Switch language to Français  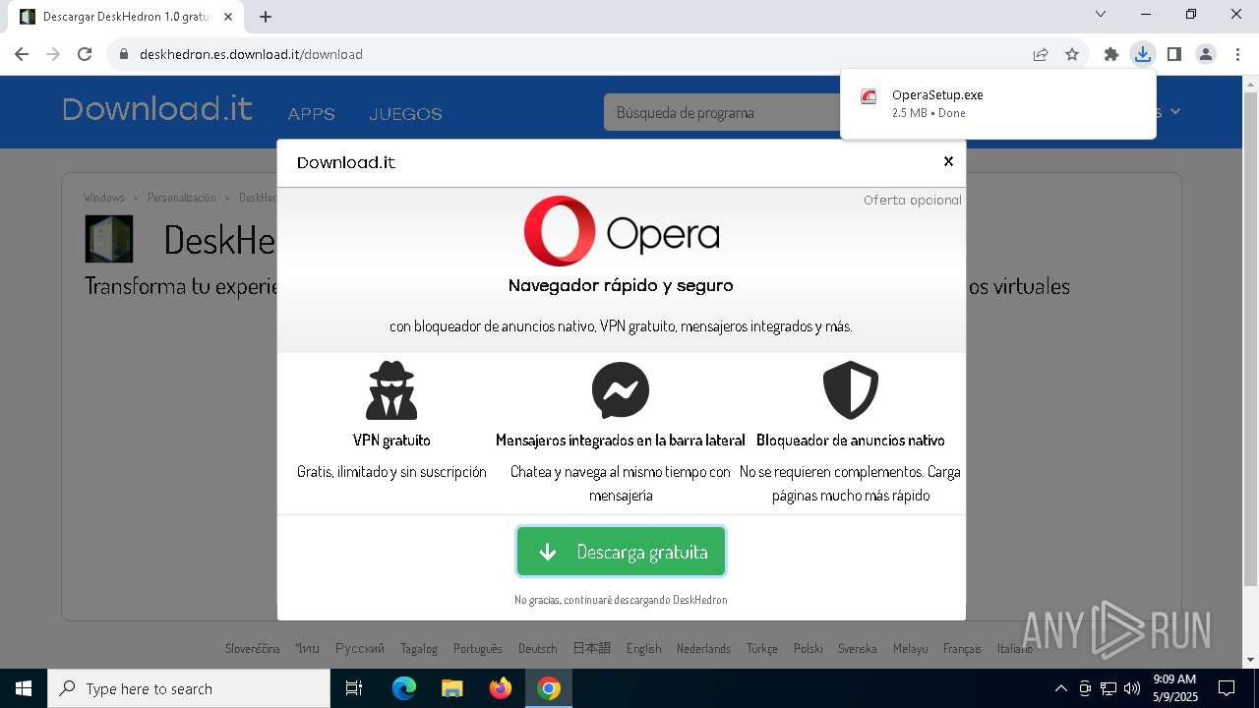962,648
